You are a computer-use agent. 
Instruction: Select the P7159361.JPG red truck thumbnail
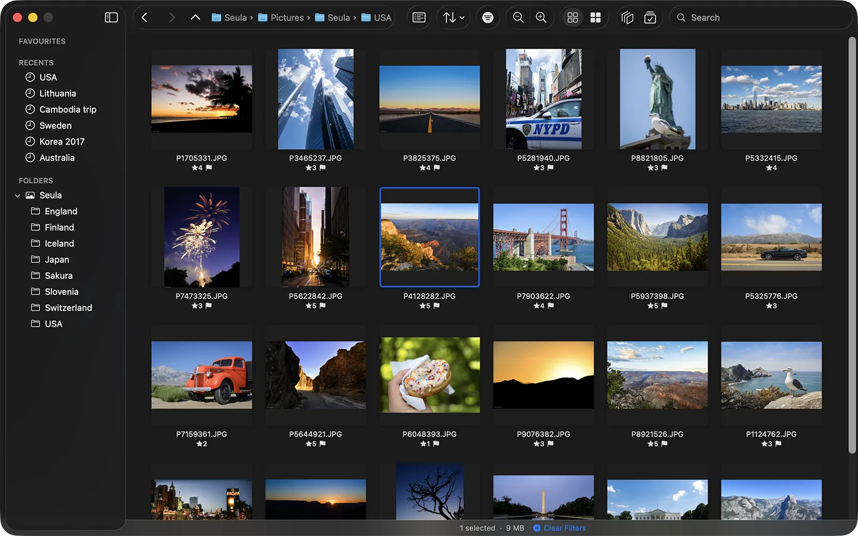[202, 375]
